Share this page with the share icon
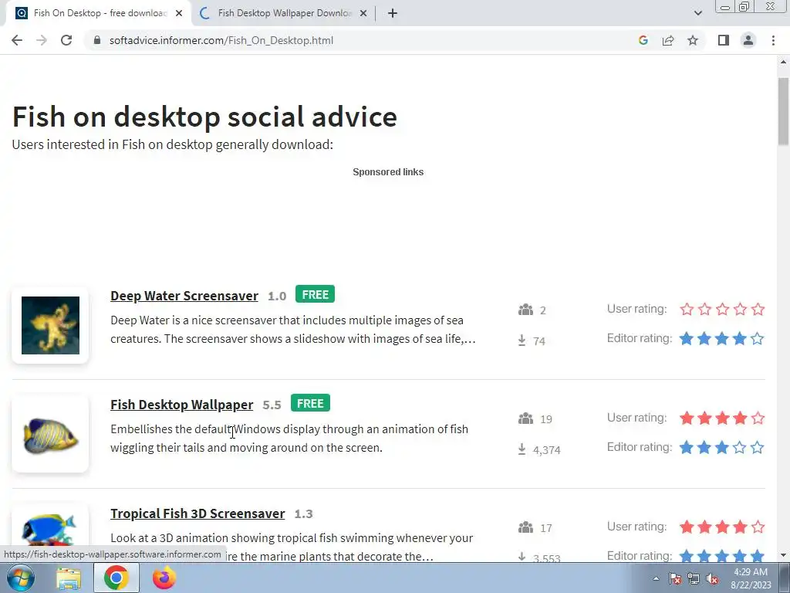 click(668, 40)
